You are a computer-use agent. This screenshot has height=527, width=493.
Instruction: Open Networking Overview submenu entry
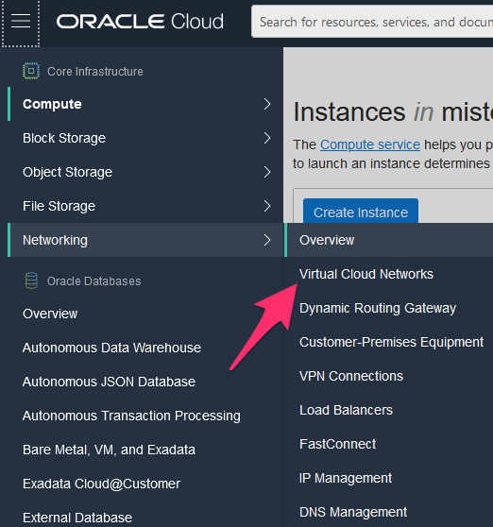point(388,240)
